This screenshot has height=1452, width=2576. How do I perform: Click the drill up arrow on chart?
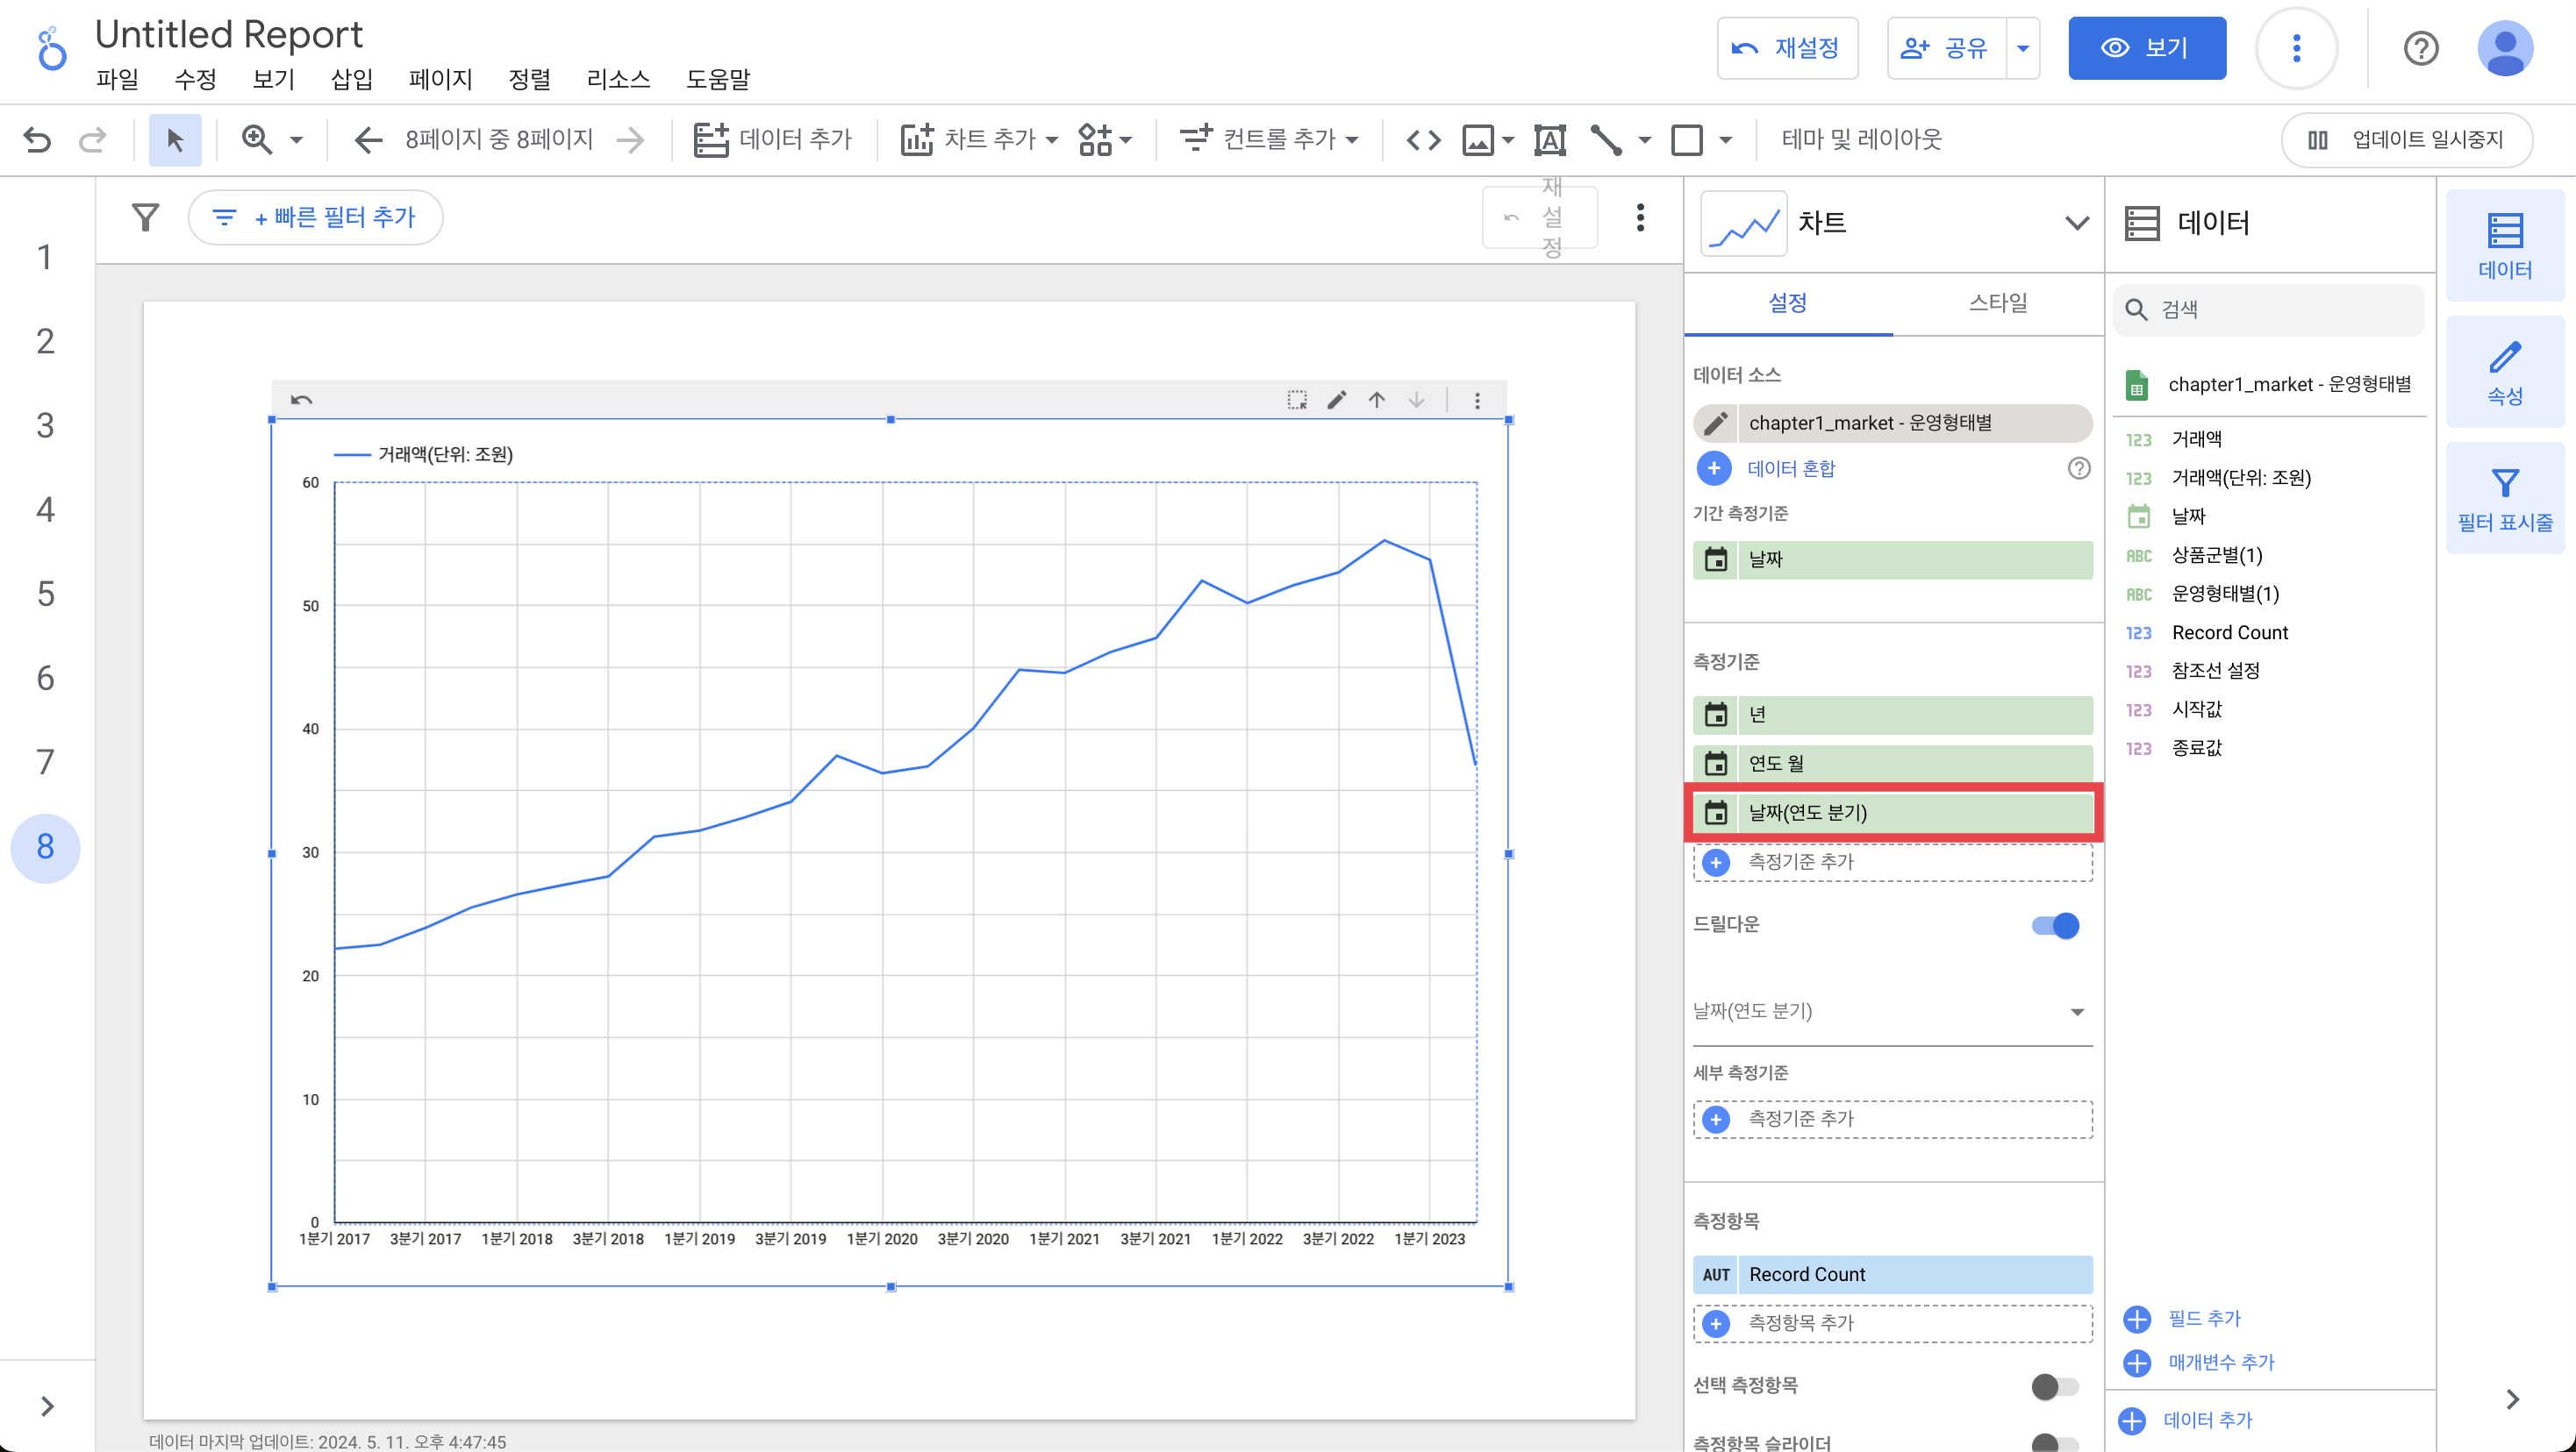[x=1377, y=400]
